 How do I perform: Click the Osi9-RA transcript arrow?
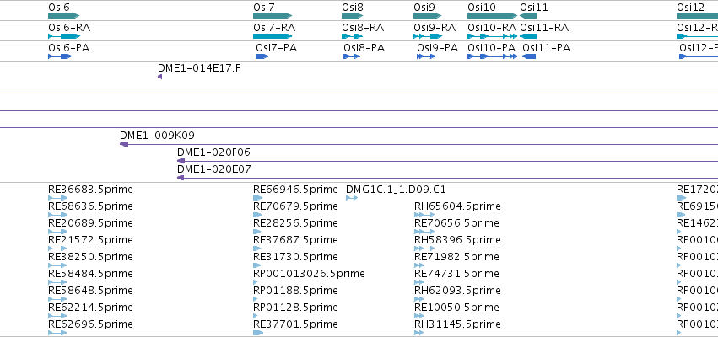[428, 36]
